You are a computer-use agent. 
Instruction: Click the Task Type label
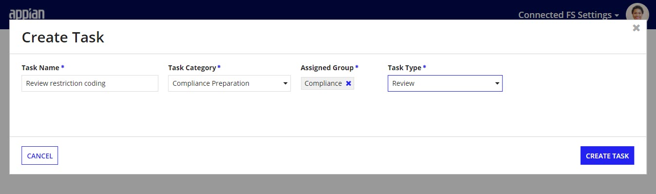point(405,68)
